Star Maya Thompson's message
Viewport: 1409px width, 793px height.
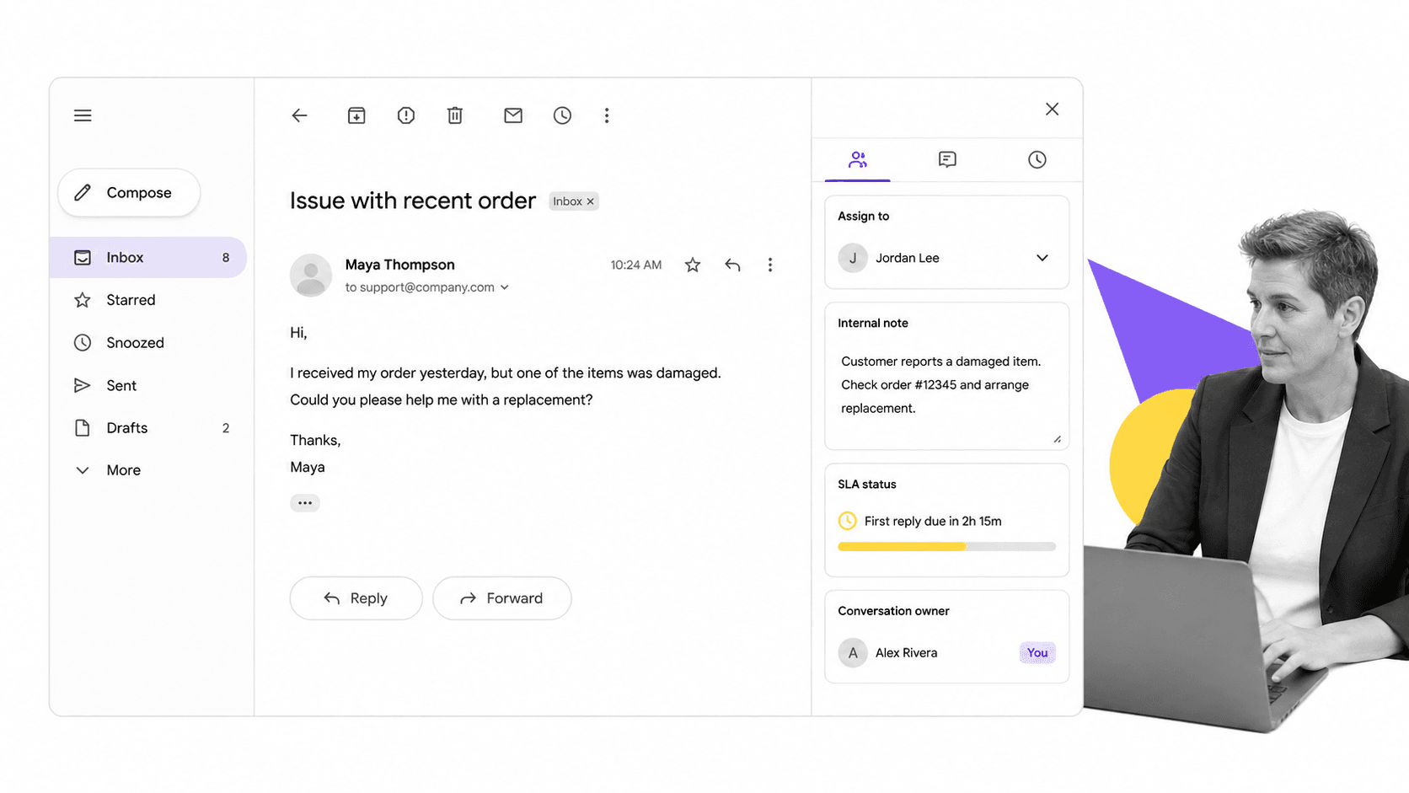point(693,265)
